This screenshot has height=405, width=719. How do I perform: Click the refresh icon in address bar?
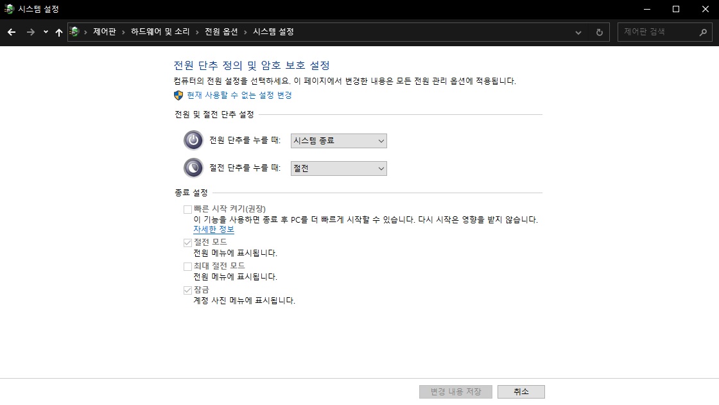(x=599, y=32)
